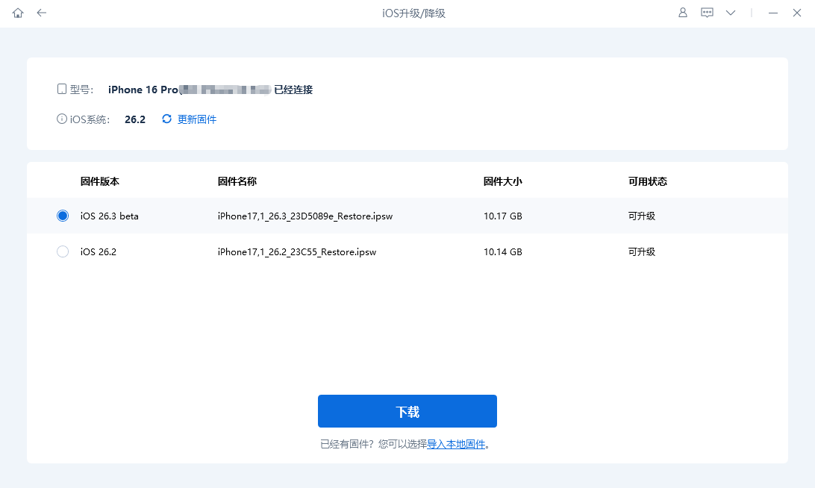Image resolution: width=815 pixels, height=488 pixels.
Task: Click the info icon before iOS系统
Action: pyautogui.click(x=60, y=118)
